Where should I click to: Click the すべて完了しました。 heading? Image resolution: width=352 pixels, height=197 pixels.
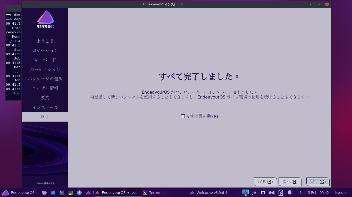199,76
